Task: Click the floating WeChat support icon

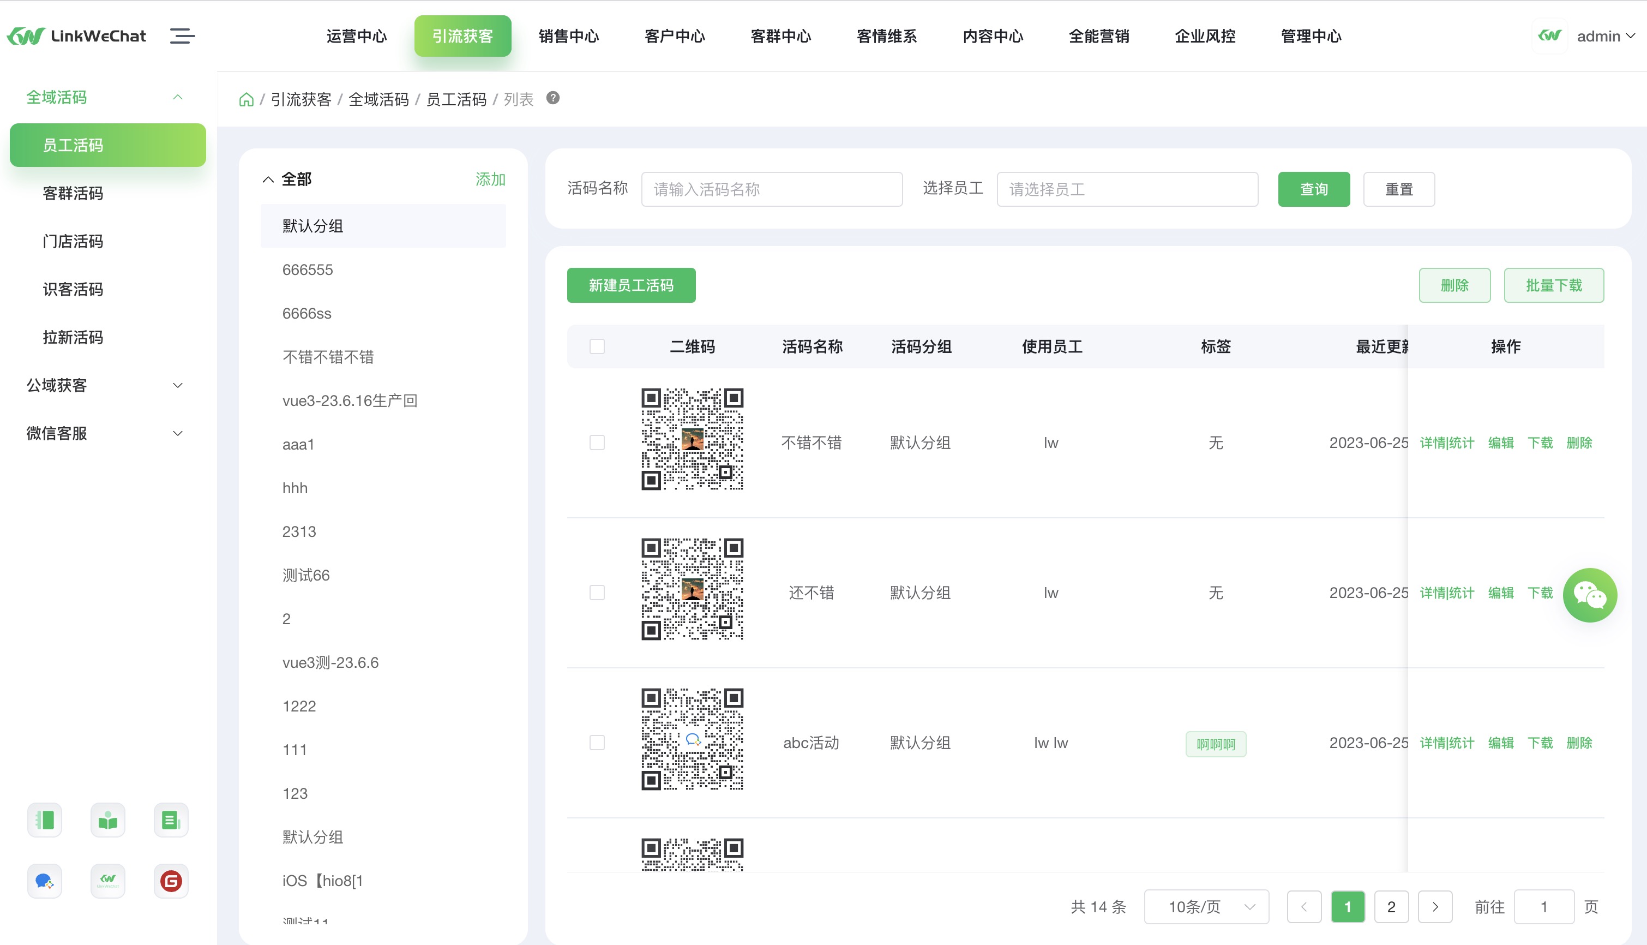Action: 1589,595
